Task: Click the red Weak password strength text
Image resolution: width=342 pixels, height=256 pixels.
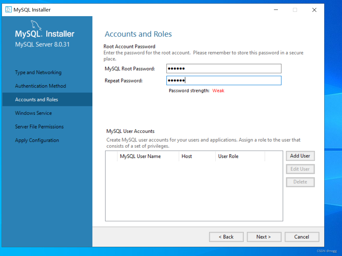Action: (x=218, y=90)
